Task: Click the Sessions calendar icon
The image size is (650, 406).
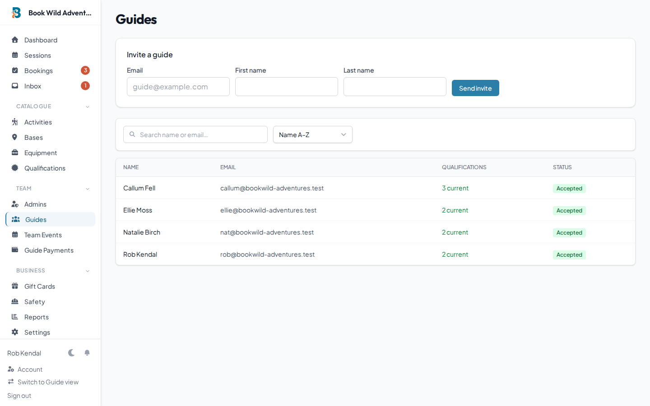Action: (x=15, y=55)
